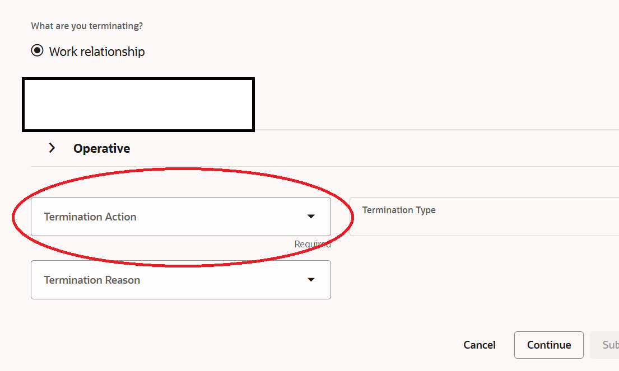The height and width of the screenshot is (371, 619).
Task: Click the divider line below Operative
Action: [x=325, y=166]
